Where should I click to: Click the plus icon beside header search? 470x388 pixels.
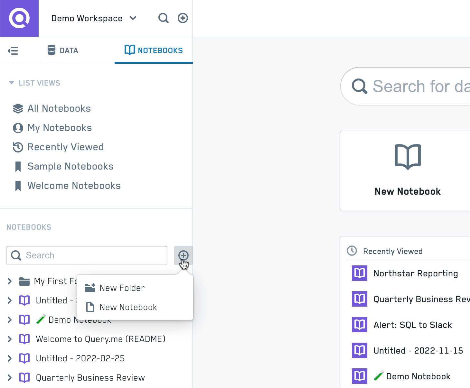(x=183, y=18)
